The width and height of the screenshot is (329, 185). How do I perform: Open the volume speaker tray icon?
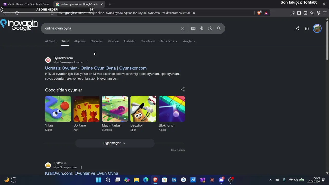pyautogui.click(x=296, y=180)
